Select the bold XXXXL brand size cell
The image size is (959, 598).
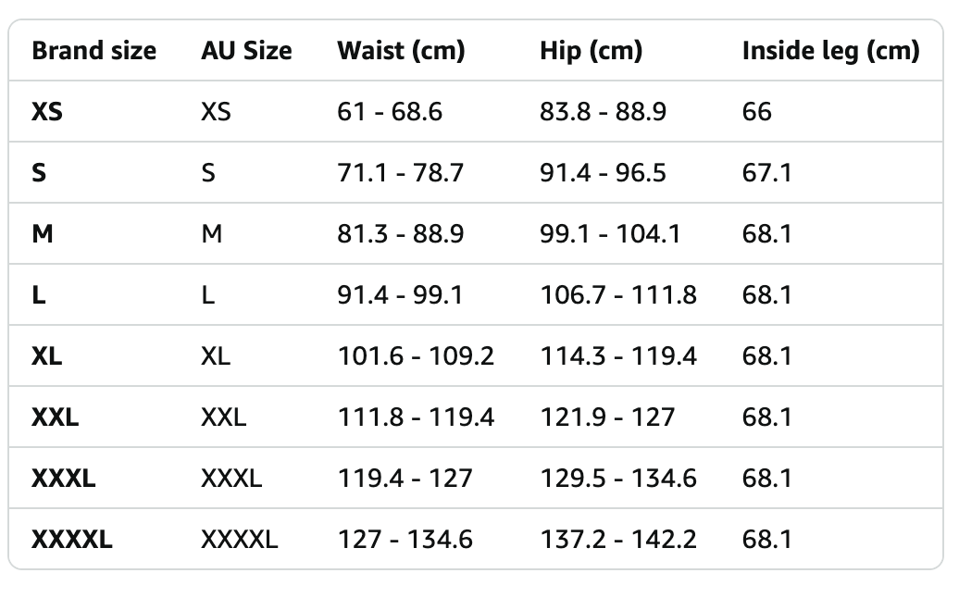(x=72, y=540)
